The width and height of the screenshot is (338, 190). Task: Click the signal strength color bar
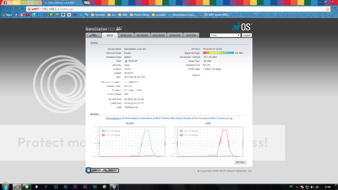219,53
